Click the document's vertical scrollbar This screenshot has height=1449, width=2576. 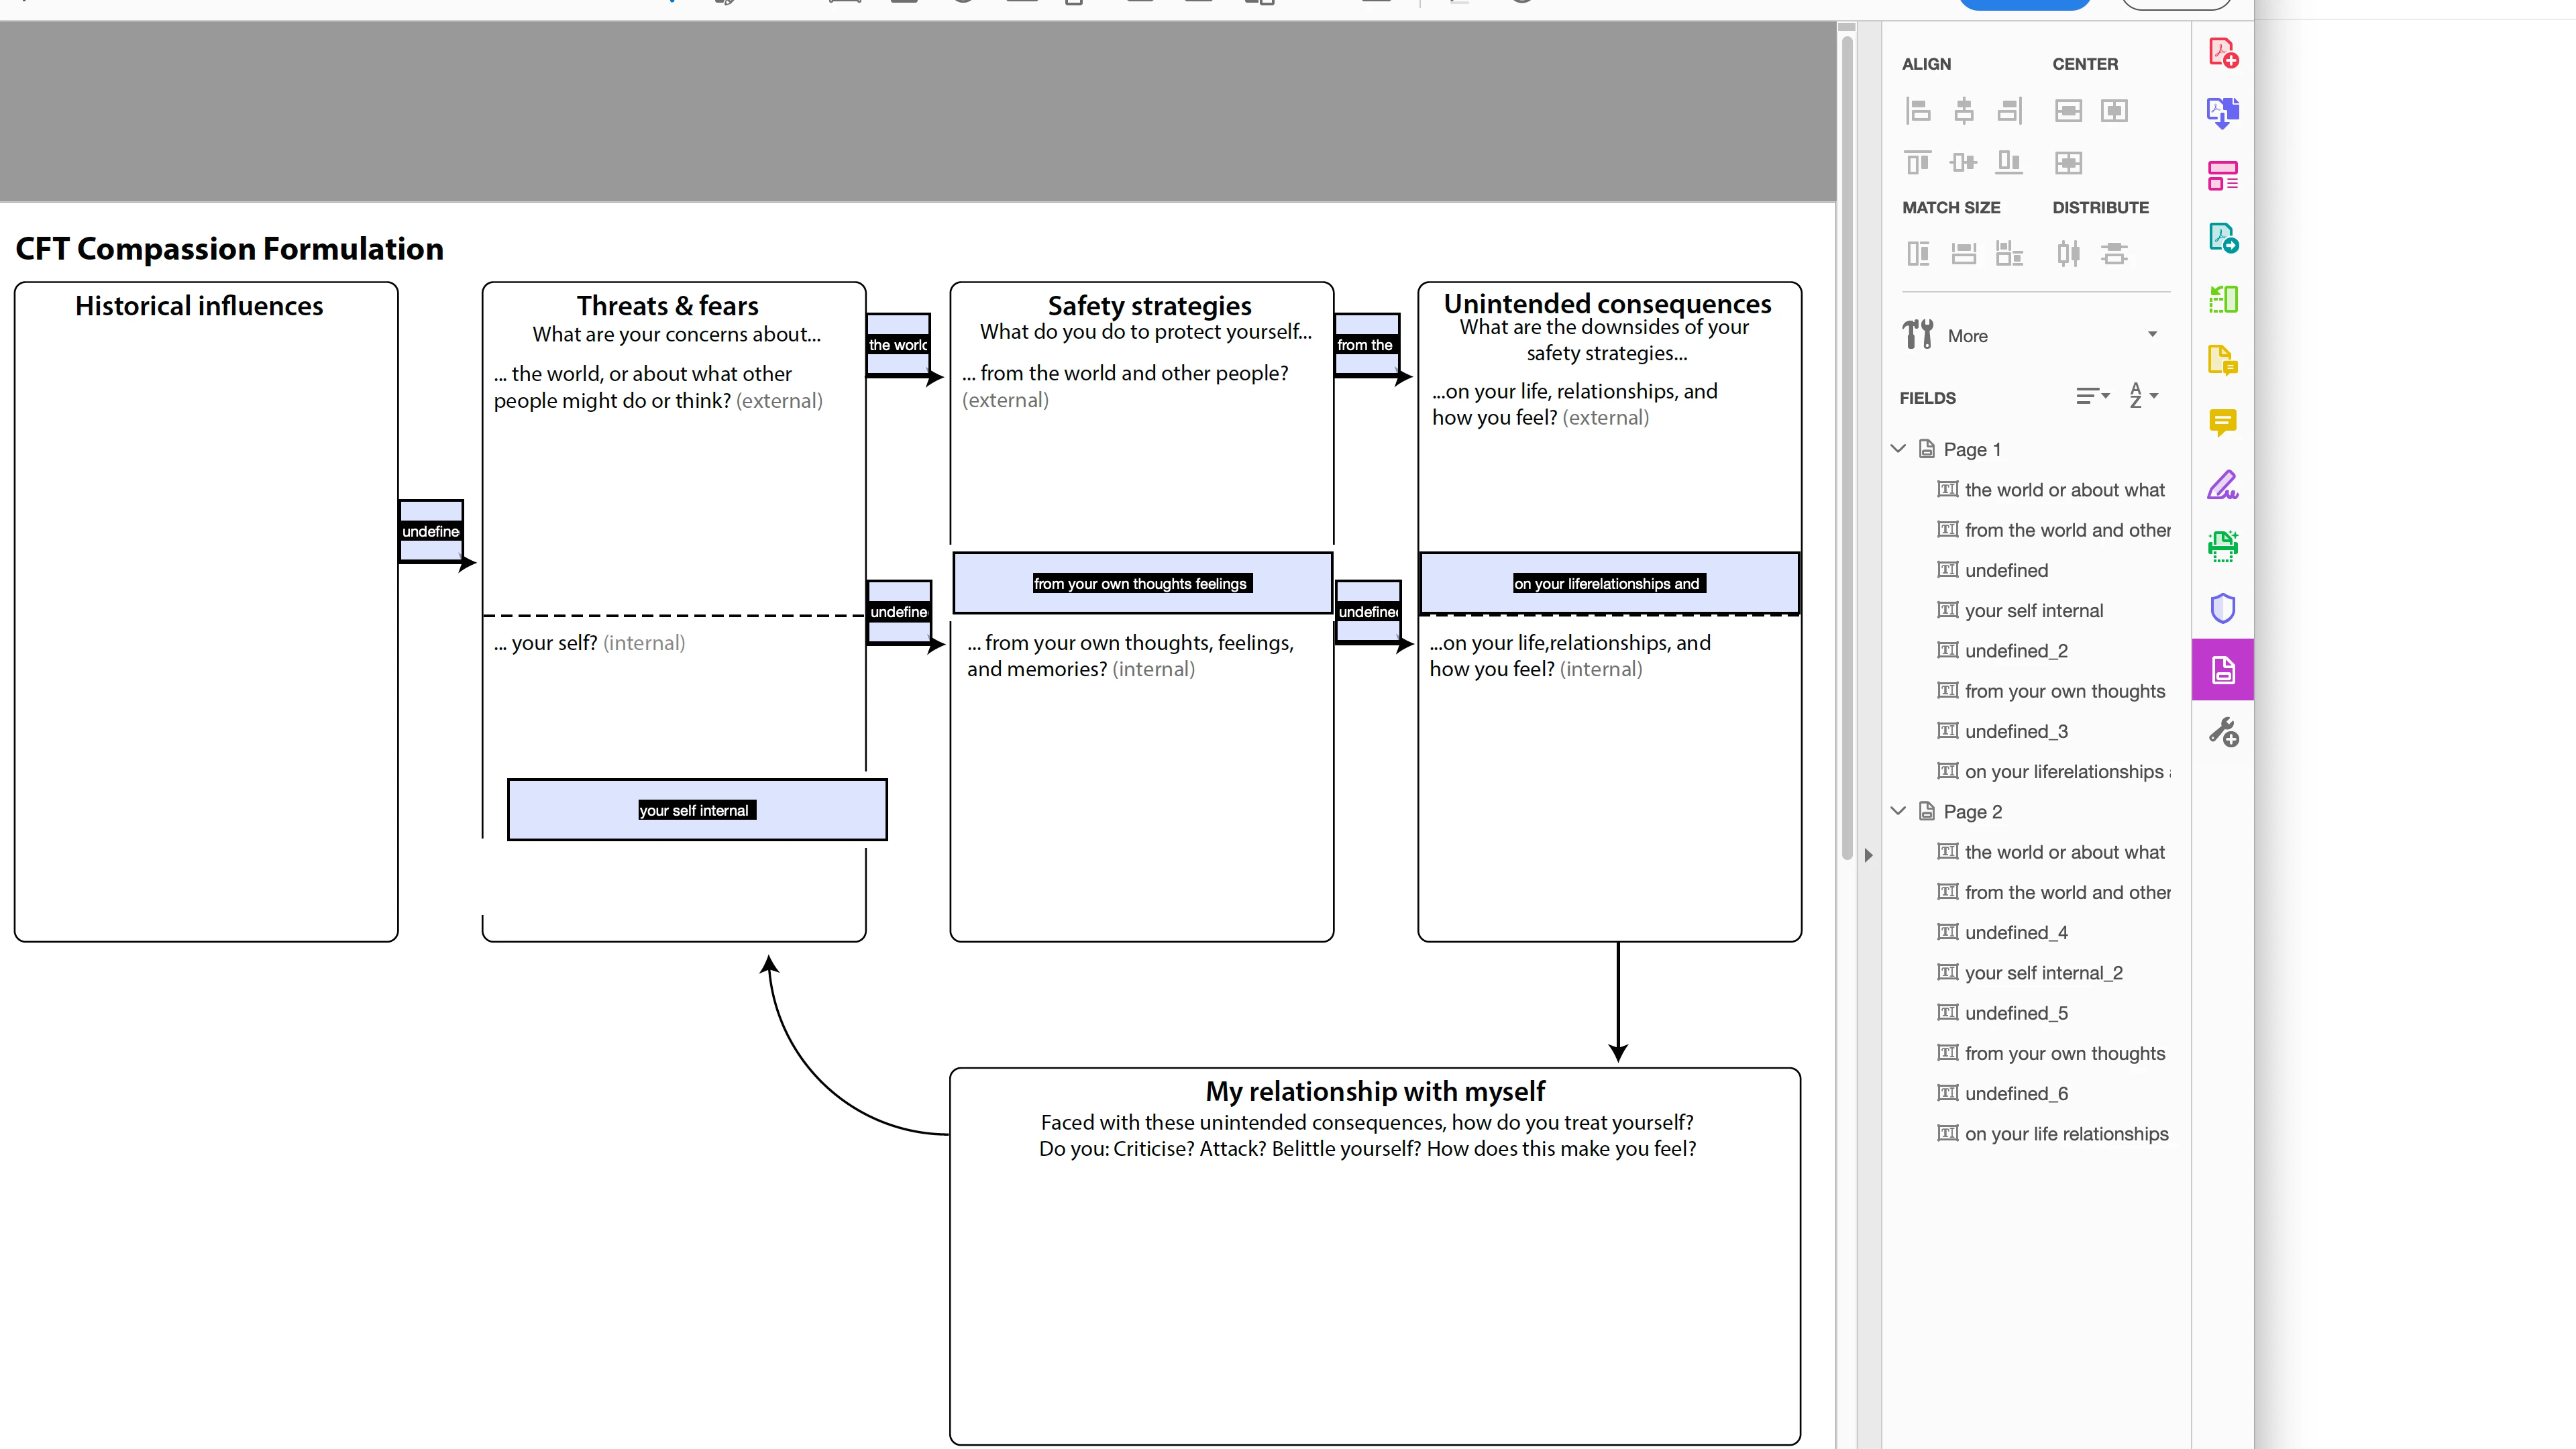1846,447
